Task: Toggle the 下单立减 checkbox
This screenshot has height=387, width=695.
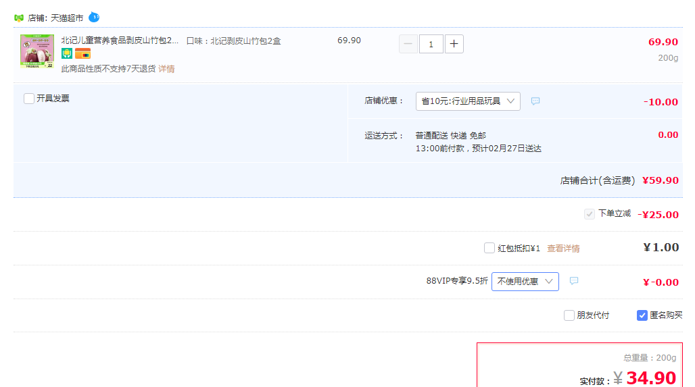Action: tap(589, 214)
